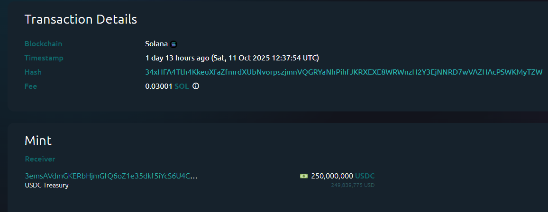Click the 0.03001 fee value
The height and width of the screenshot is (212, 548).
[158, 86]
